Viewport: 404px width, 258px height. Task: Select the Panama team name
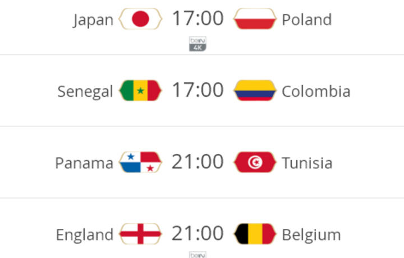84,163
